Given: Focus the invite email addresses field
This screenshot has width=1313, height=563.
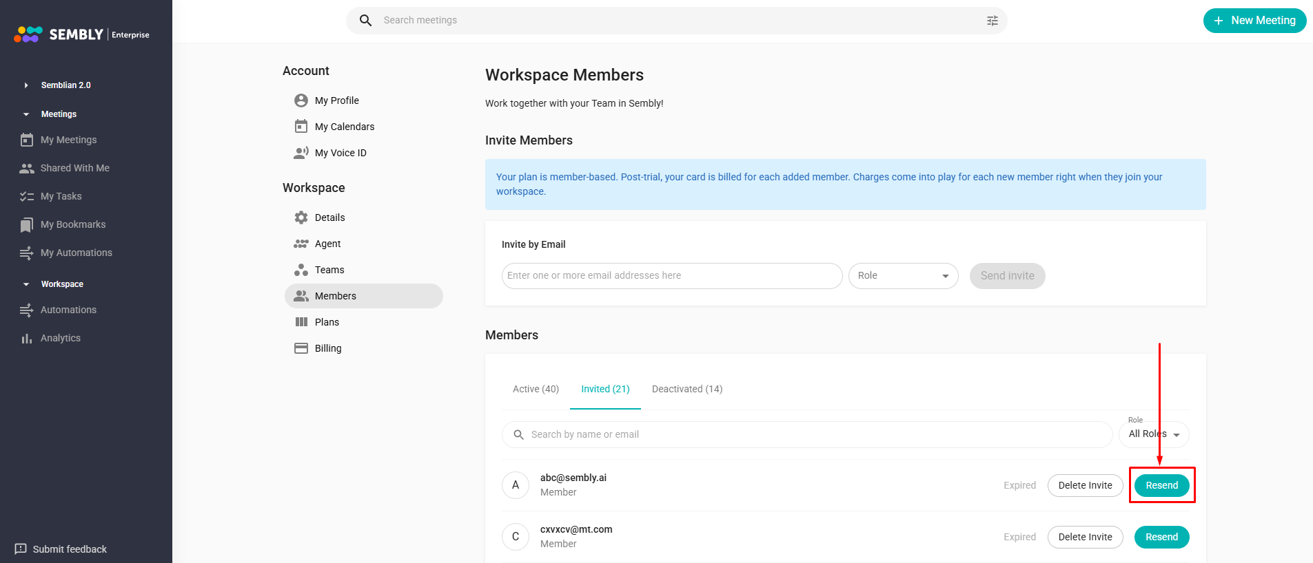Looking at the screenshot, I should coord(672,276).
